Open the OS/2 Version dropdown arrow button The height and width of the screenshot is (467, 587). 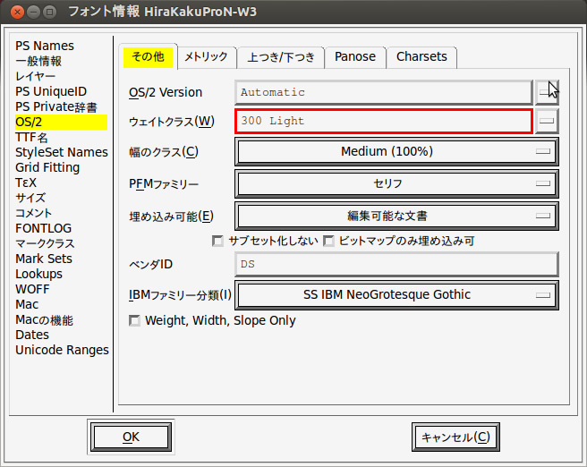547,92
